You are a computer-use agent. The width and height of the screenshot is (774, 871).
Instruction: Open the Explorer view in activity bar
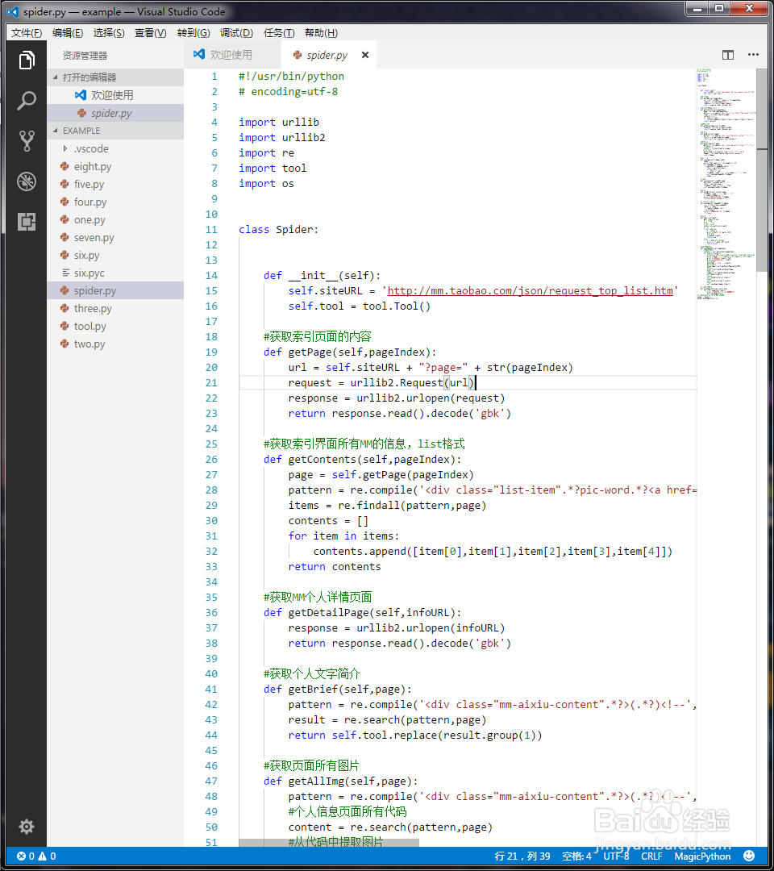[x=26, y=60]
